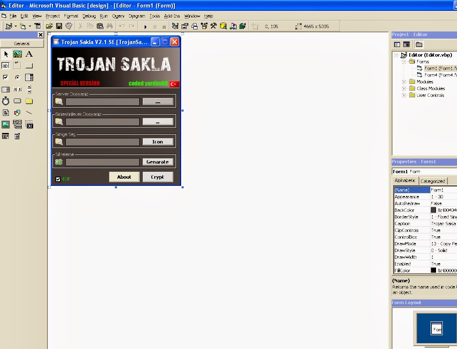Select the Line control in the toolbox
Viewport: 457px width, 349px height.
pos(29,113)
